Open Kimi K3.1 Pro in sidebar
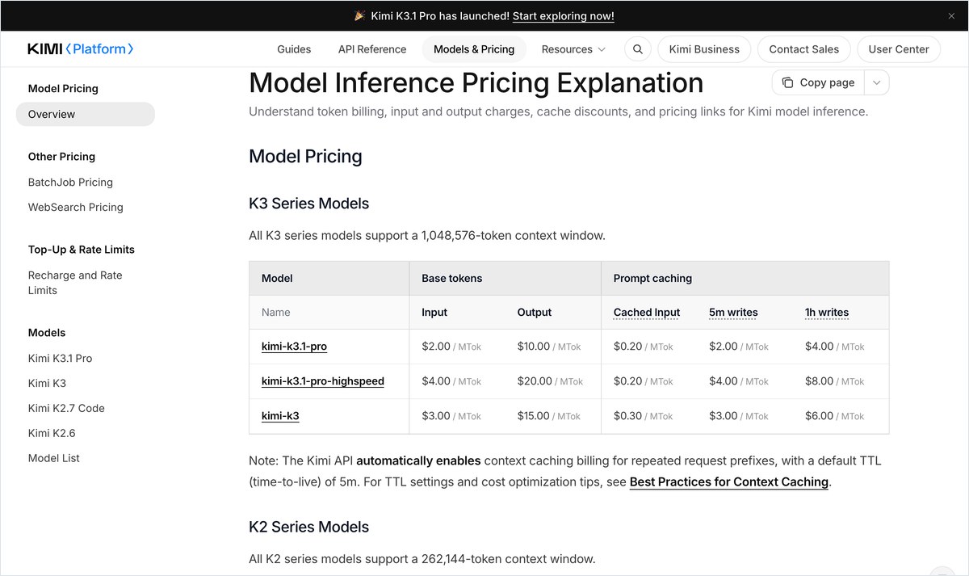 (61, 358)
